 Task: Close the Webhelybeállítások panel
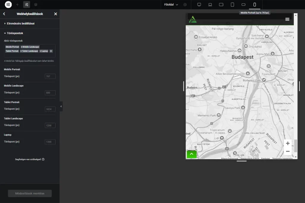(x=56, y=14)
